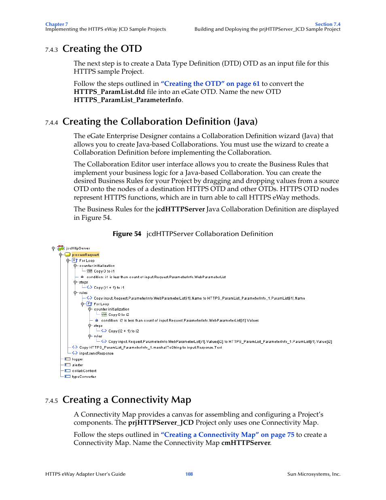The height and width of the screenshot is (500, 386).
Task: Select the "Copy 0 to i1" row
Action: click(104, 271)
